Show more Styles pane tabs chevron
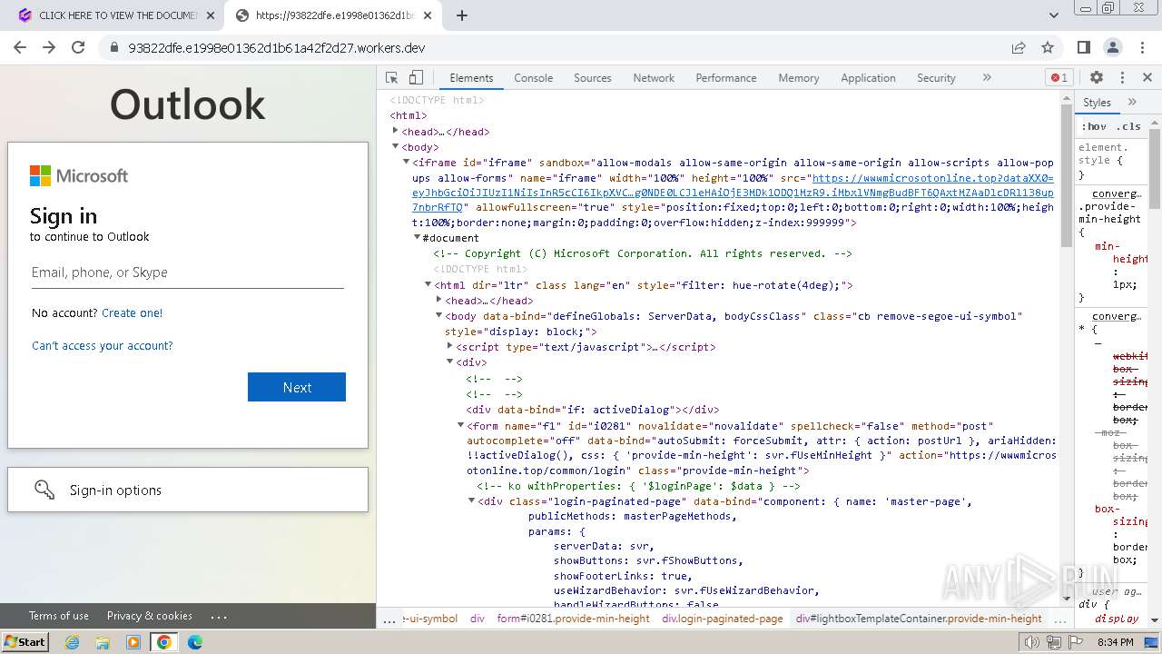Image resolution: width=1162 pixels, height=654 pixels. [1132, 103]
